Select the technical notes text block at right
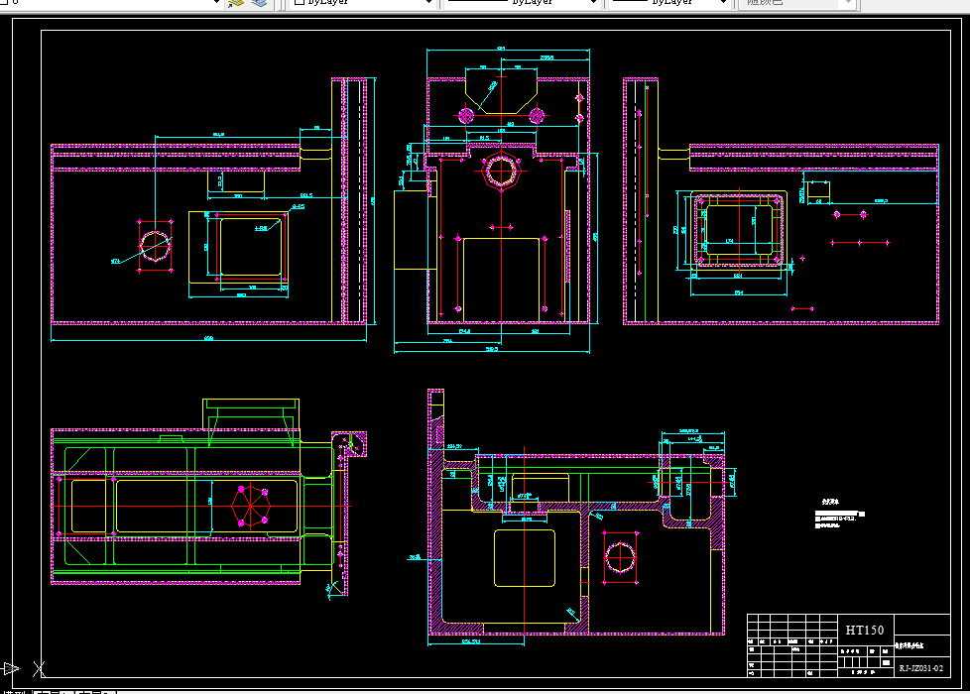970x694 pixels. [839, 515]
